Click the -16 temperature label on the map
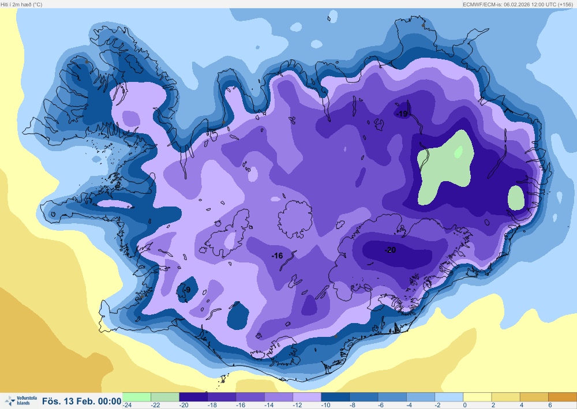577x409 pixels. [277, 256]
